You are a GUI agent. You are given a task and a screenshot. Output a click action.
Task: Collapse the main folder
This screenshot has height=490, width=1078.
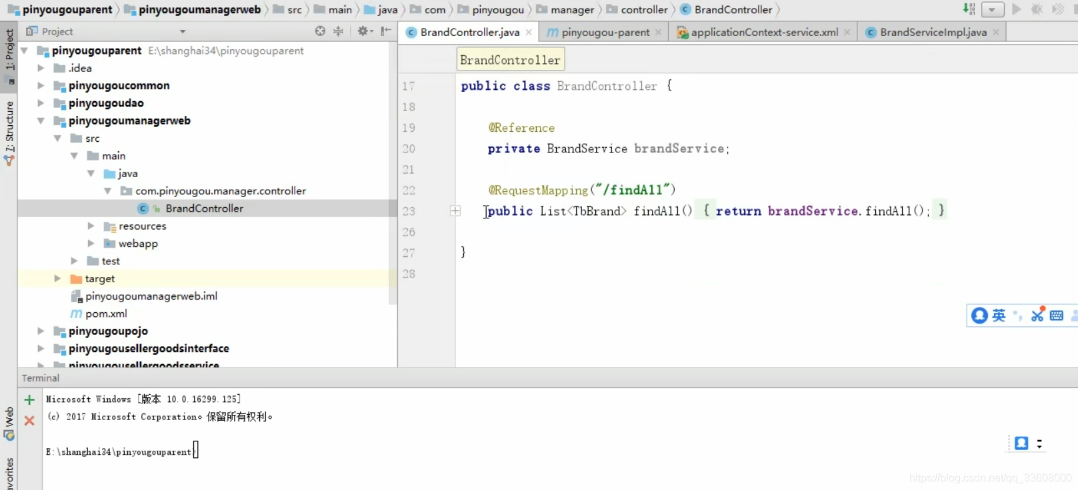pyautogui.click(x=74, y=156)
